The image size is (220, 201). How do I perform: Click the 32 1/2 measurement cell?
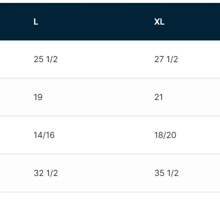pyautogui.click(x=46, y=173)
